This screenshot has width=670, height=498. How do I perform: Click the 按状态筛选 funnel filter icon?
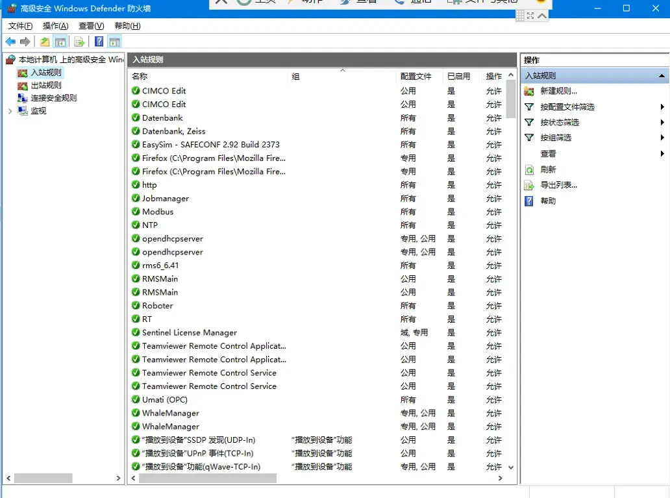click(x=529, y=122)
